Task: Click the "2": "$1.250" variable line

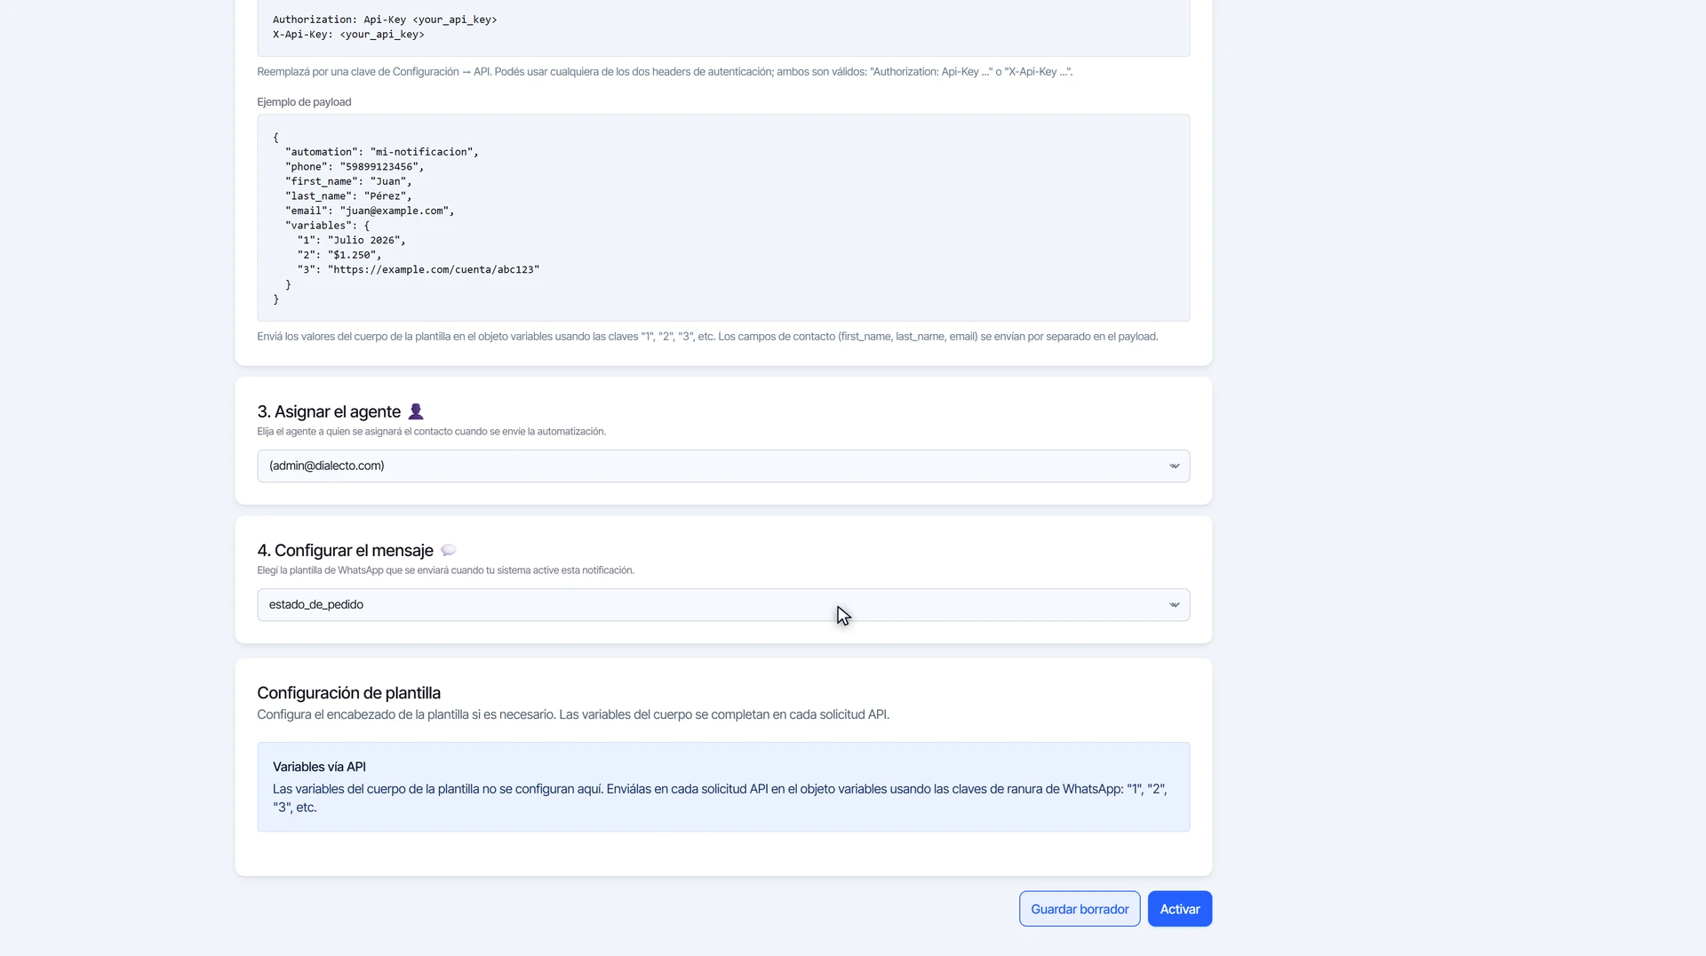Action: [x=339, y=255]
